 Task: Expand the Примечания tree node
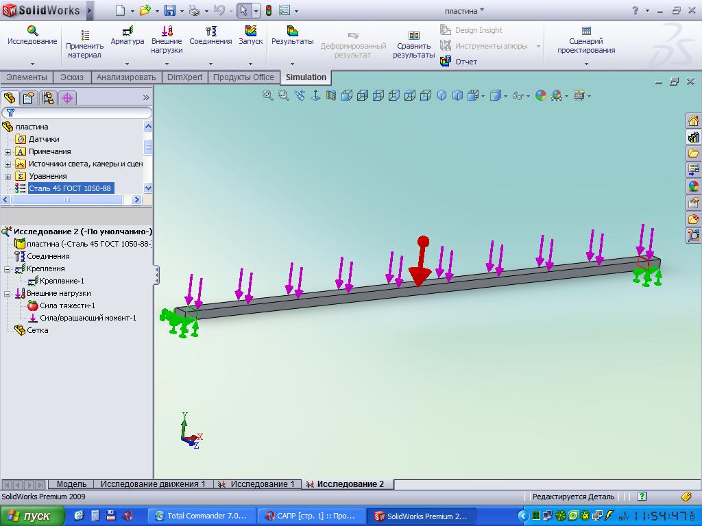pyautogui.click(x=8, y=152)
